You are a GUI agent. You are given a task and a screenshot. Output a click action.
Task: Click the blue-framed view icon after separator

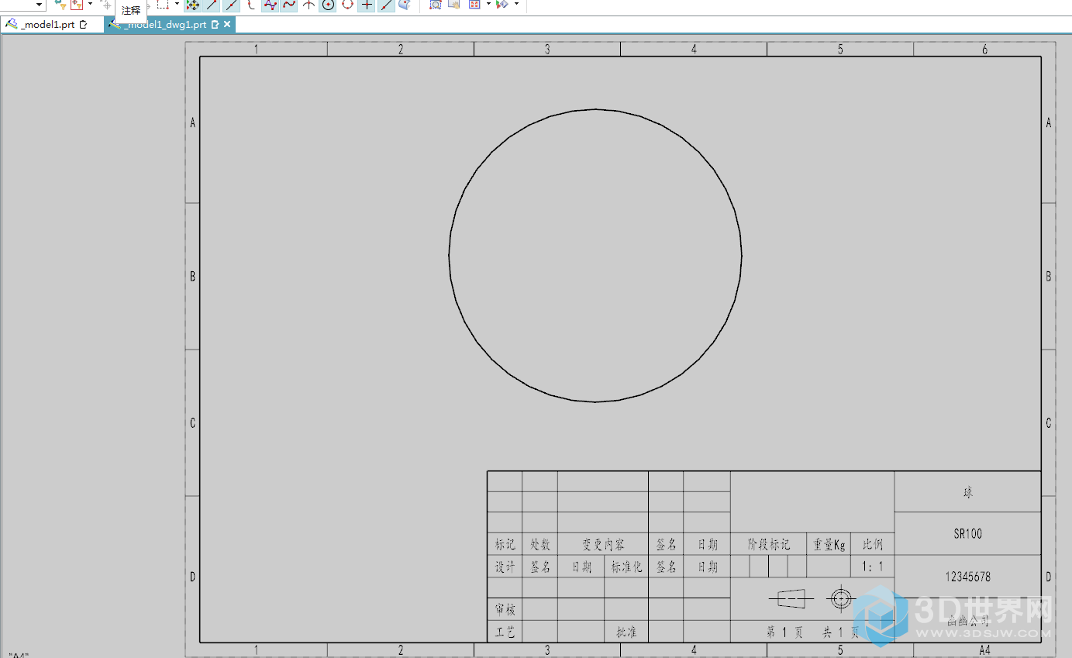pyautogui.click(x=435, y=5)
